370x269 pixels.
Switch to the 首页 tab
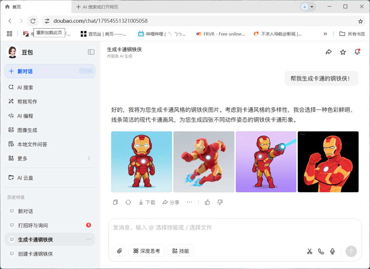pos(35,7)
